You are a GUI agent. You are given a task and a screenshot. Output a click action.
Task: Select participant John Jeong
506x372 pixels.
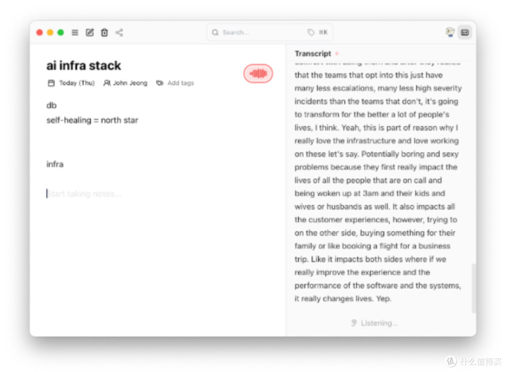click(x=130, y=83)
